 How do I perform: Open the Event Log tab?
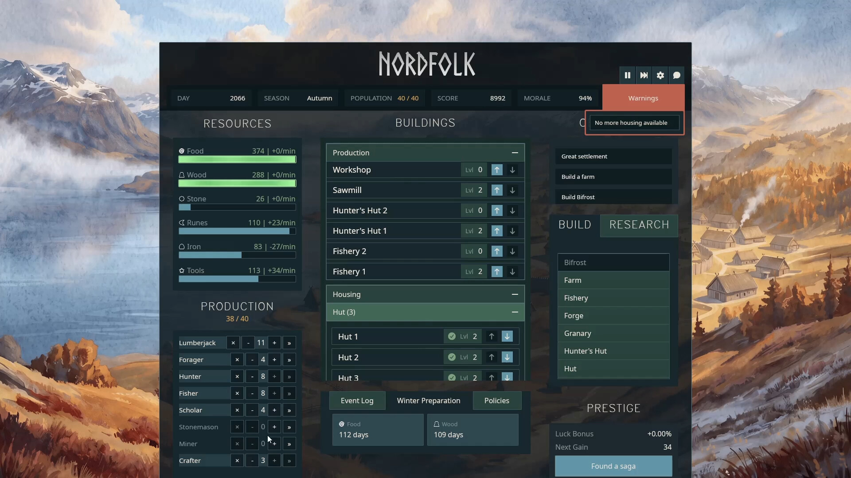357,401
